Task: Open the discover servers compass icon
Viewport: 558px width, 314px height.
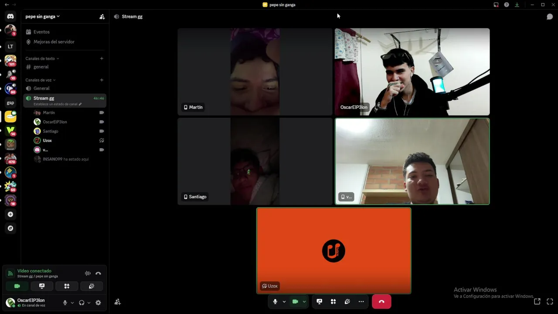Action: (10, 228)
